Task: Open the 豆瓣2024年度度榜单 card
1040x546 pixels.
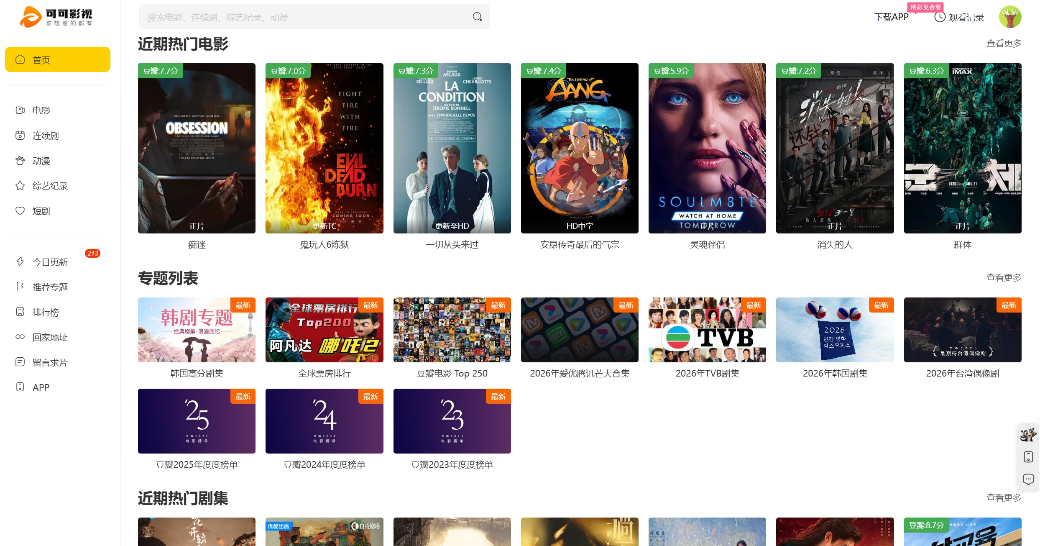Action: click(324, 421)
